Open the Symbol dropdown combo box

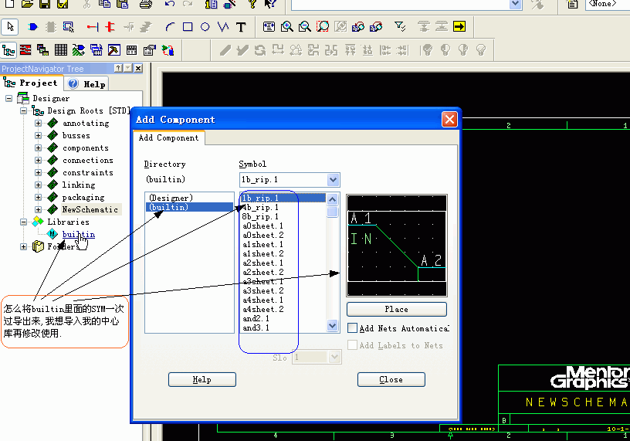click(333, 180)
